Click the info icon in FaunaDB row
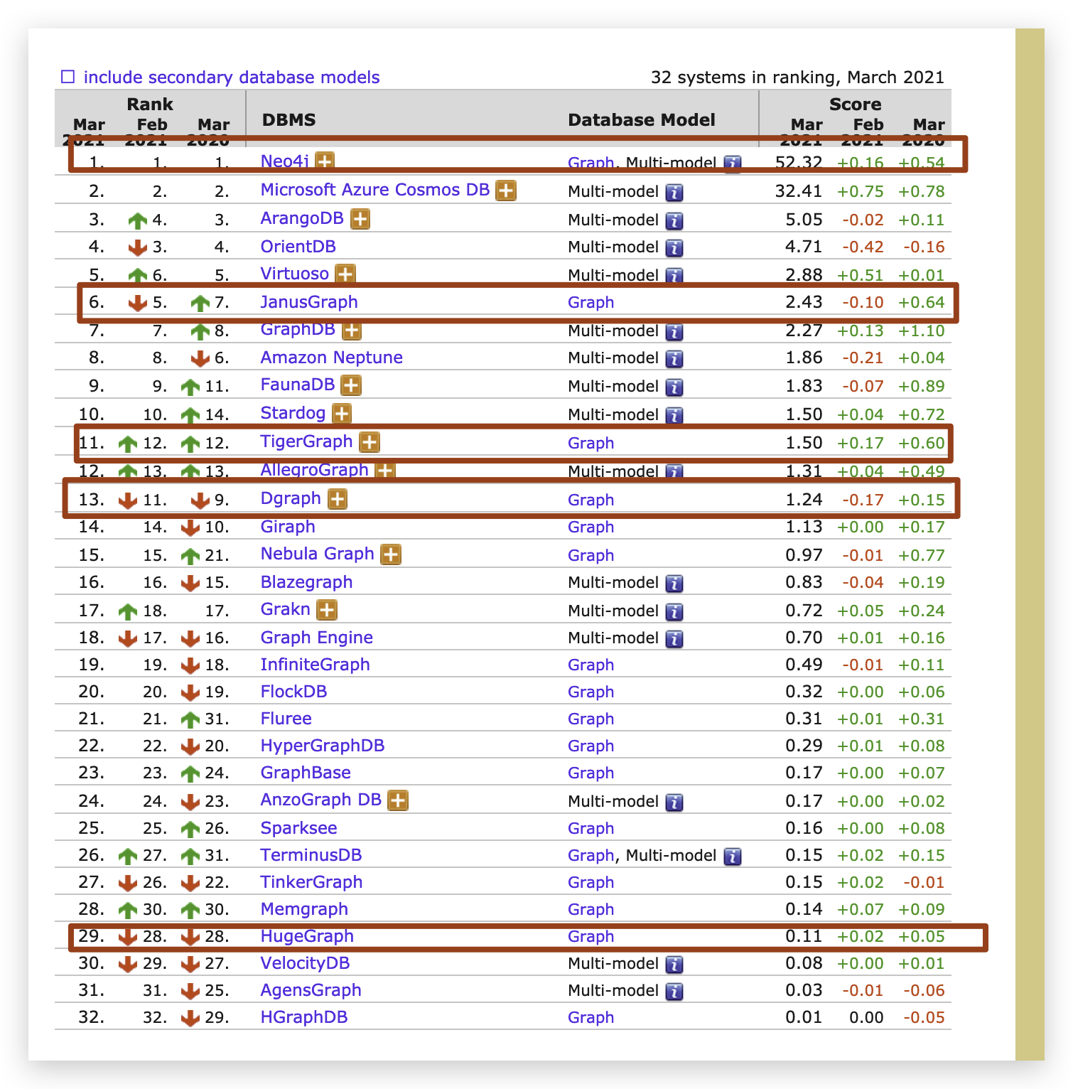This screenshot has height=1089, width=1073. [x=674, y=387]
